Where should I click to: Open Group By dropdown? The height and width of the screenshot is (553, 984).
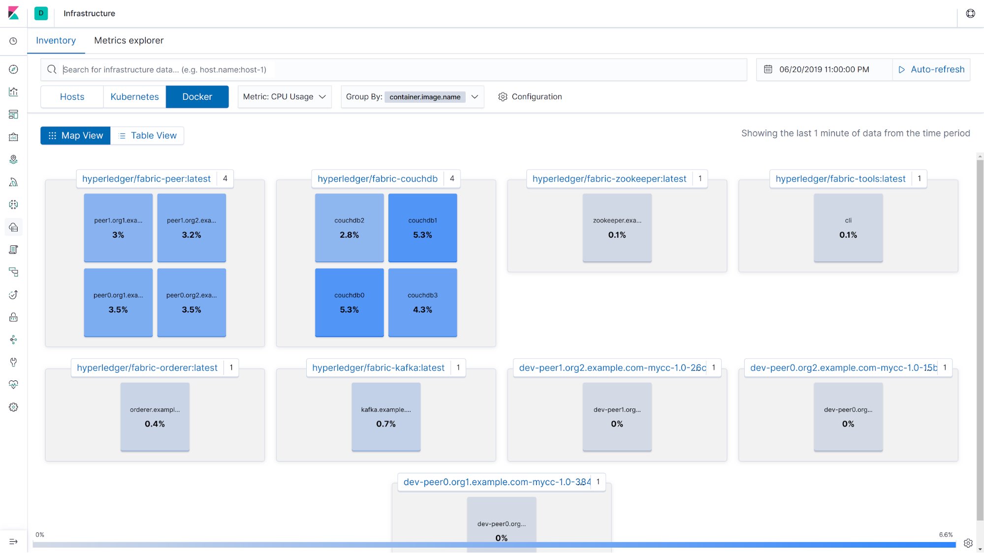(412, 97)
